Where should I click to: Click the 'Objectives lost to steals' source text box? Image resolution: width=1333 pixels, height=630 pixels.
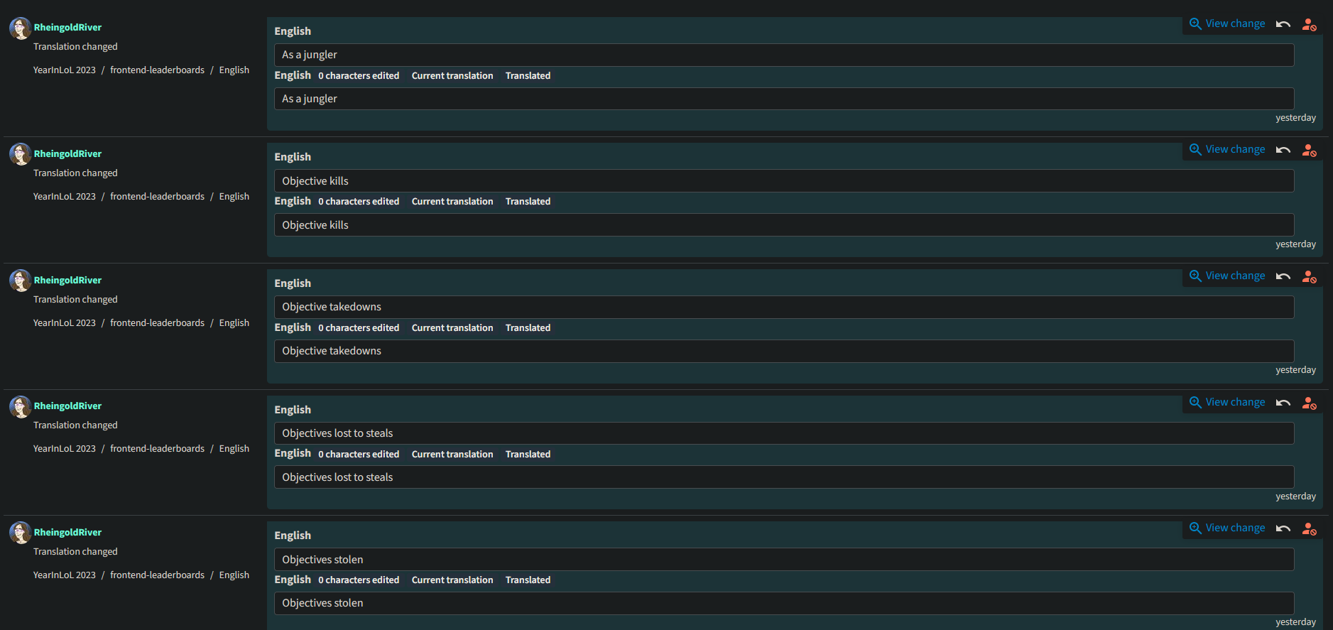[784, 433]
